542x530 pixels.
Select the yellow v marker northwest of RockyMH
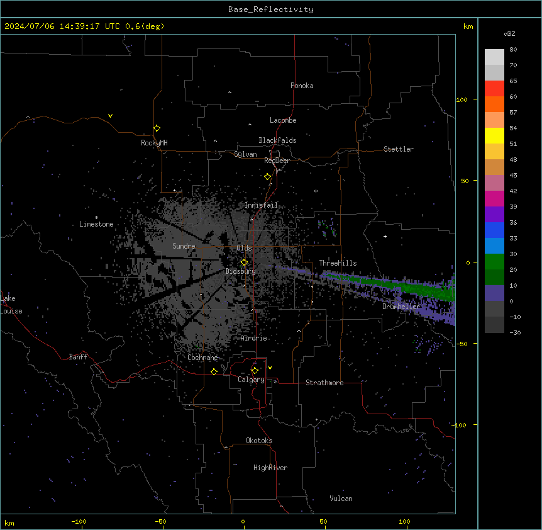pos(110,116)
